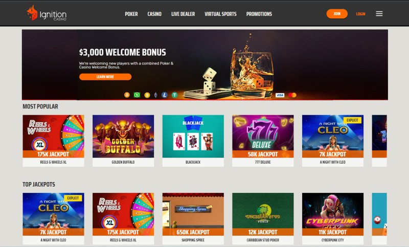Select the Ethereum payment icon

click(x=156, y=95)
